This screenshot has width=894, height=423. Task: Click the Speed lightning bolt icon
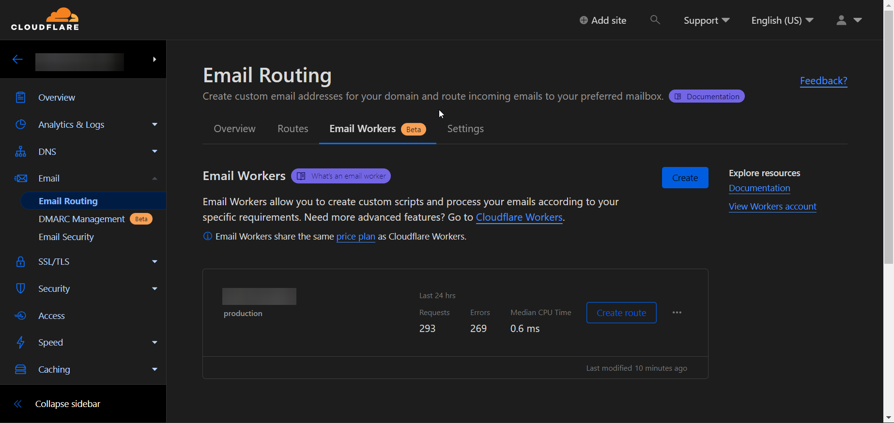(20, 342)
